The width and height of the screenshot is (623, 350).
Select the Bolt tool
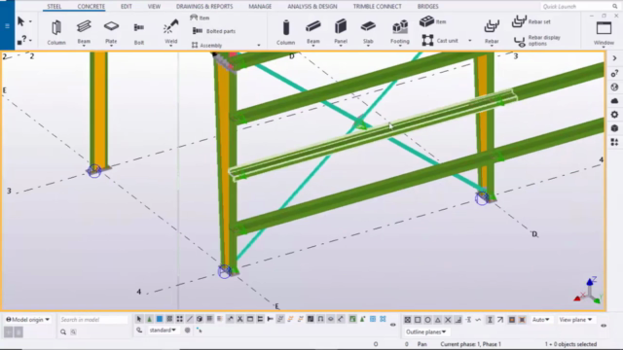[139, 32]
